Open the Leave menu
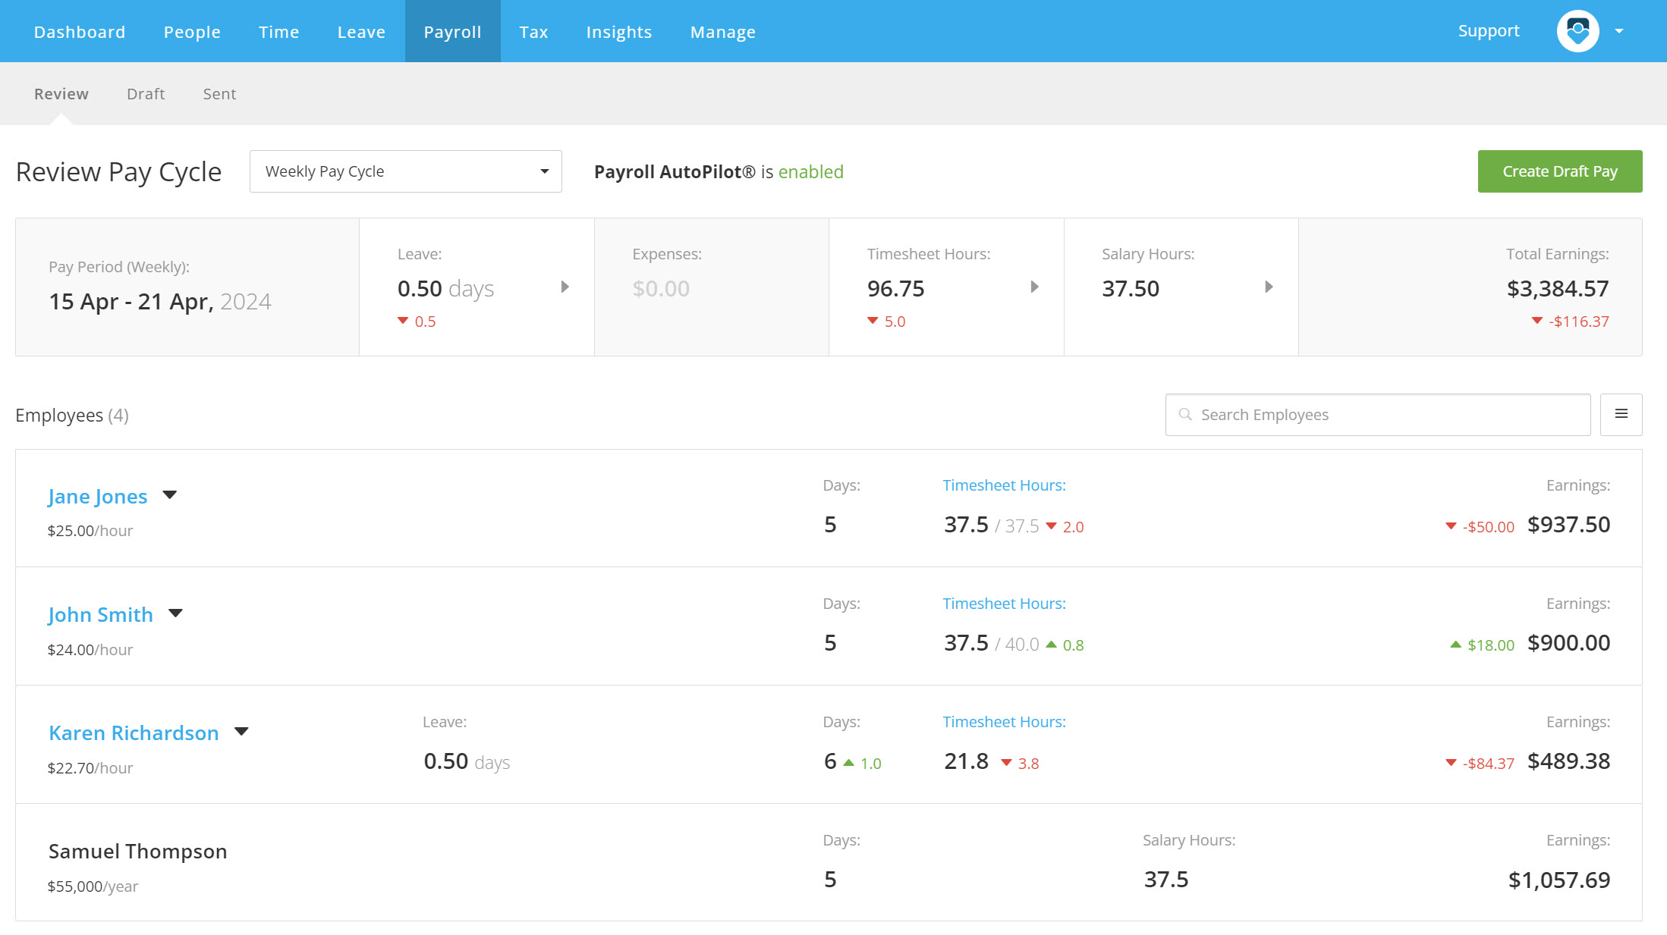Image resolution: width=1667 pixels, height=935 pixels. pos(361,32)
